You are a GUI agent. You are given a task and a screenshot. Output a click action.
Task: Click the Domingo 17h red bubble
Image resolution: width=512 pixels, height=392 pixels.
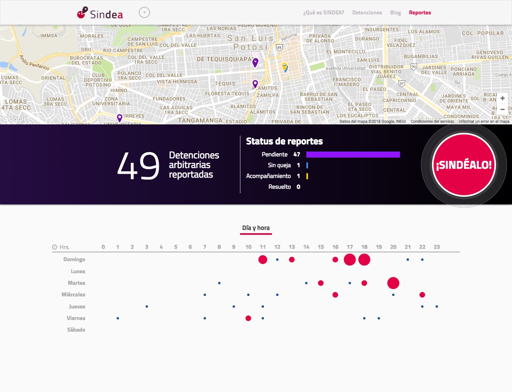pyautogui.click(x=350, y=260)
